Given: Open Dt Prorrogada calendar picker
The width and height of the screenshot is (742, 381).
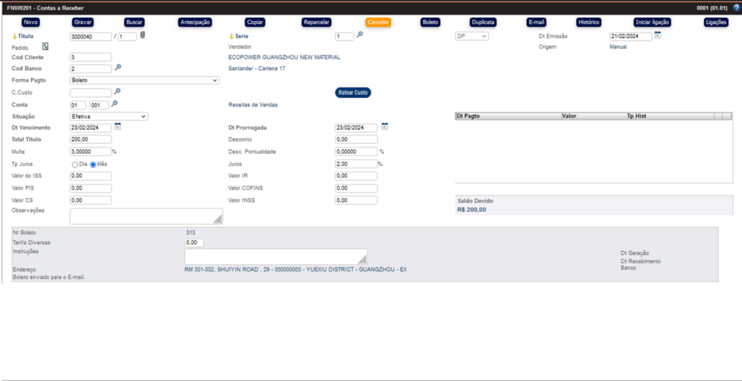Looking at the screenshot, I should 384,127.
